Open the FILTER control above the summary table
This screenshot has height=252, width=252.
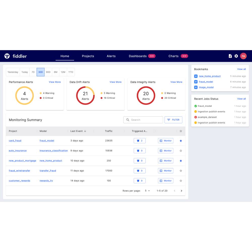coord(173,120)
